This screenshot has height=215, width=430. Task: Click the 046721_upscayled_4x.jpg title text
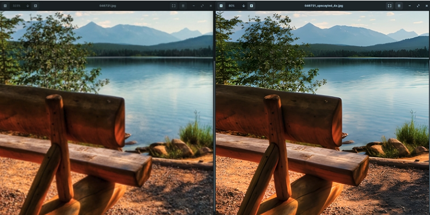pos(324,6)
